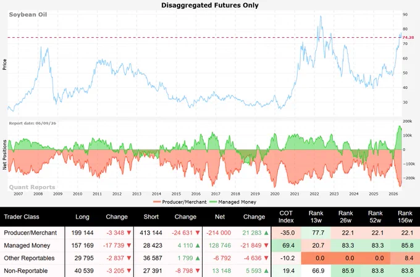Viewport: 420px width, 277px height.
Task: Click the red down arrow beside -2 837
Action: point(129,258)
